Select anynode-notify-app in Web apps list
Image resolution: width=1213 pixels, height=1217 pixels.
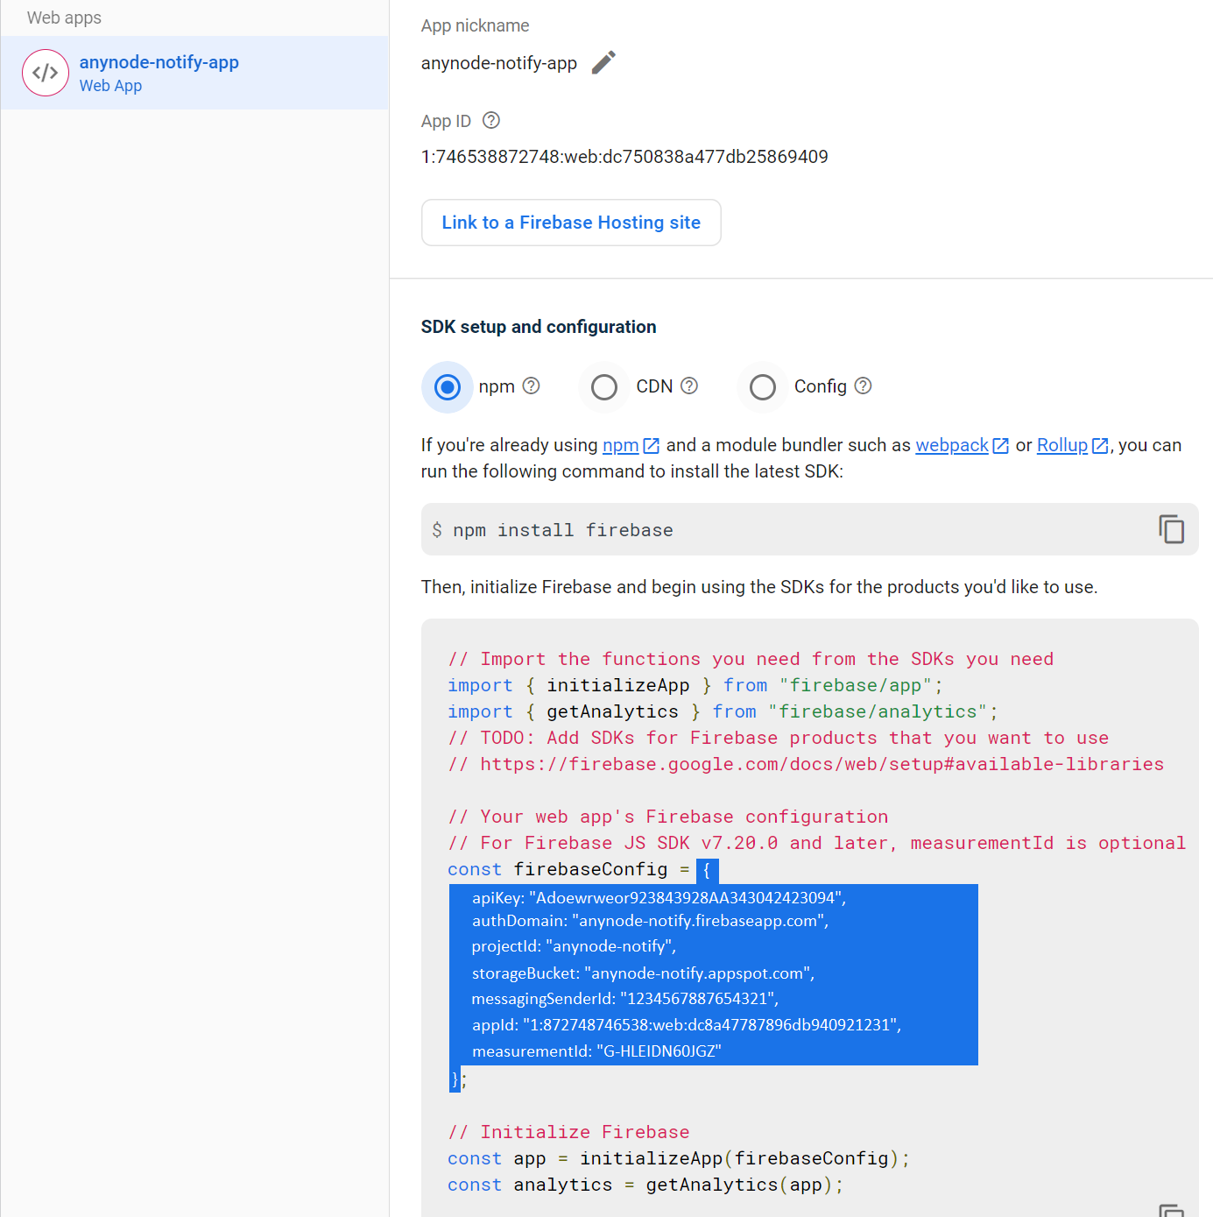[x=159, y=73]
